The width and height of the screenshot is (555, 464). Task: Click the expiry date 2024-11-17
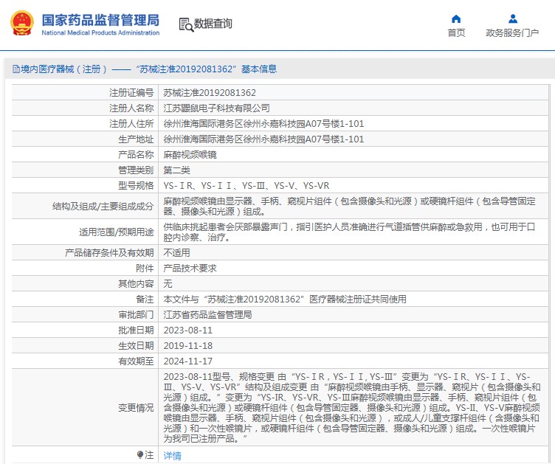[187, 361]
